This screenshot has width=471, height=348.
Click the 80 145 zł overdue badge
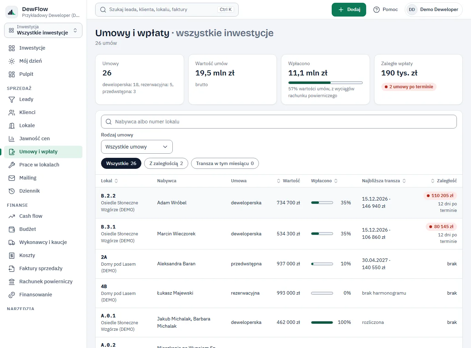click(441, 227)
